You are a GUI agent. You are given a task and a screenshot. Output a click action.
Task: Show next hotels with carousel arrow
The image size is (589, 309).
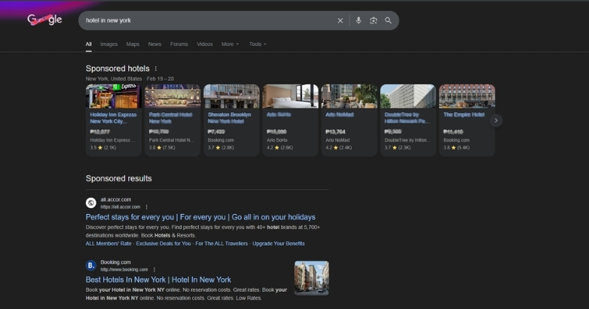point(496,121)
